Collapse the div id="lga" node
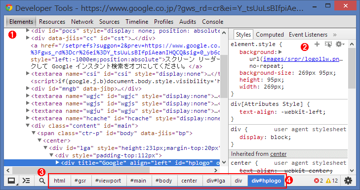Screen dimensions: 360x190 pyautogui.click(x=45, y=147)
